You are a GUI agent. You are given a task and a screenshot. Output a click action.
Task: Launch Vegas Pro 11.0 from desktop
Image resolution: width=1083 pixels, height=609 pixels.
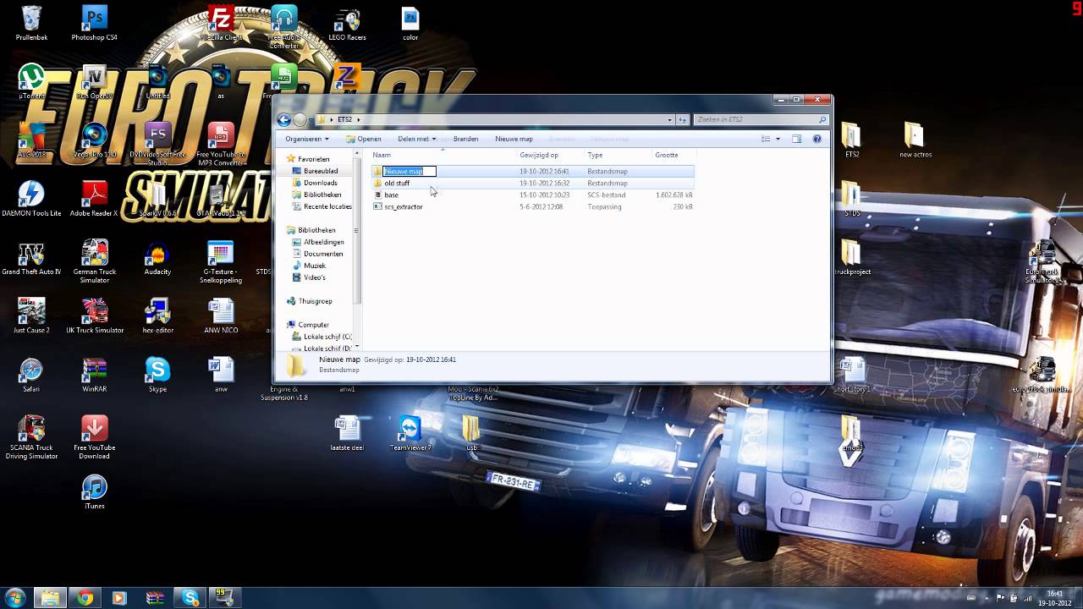(94, 140)
